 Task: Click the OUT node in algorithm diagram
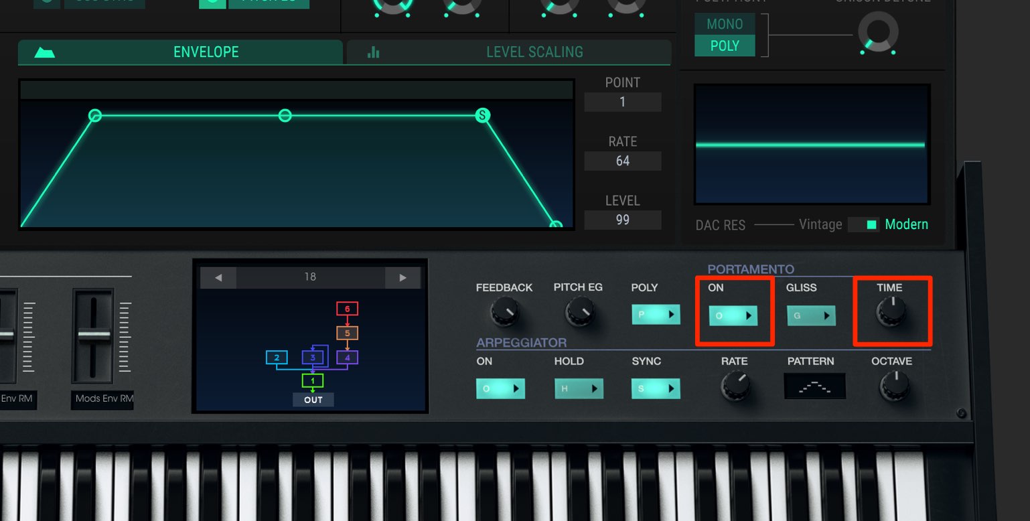click(313, 400)
